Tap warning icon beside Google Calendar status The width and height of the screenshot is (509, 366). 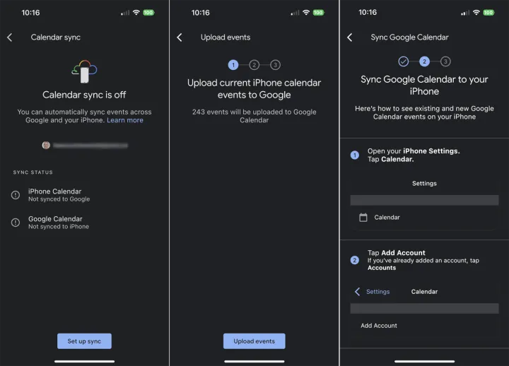point(16,223)
